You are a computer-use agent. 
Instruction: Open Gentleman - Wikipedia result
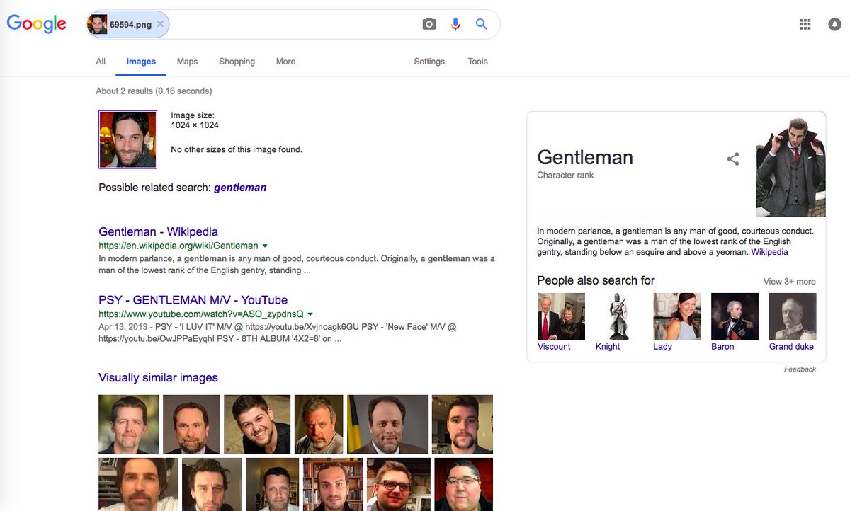(158, 231)
